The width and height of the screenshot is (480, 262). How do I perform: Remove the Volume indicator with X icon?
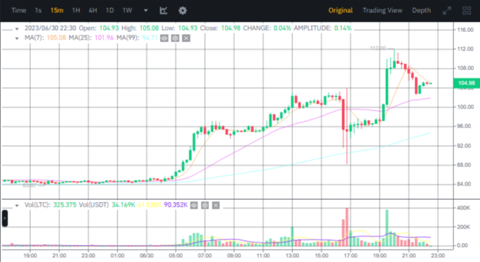pos(216,205)
